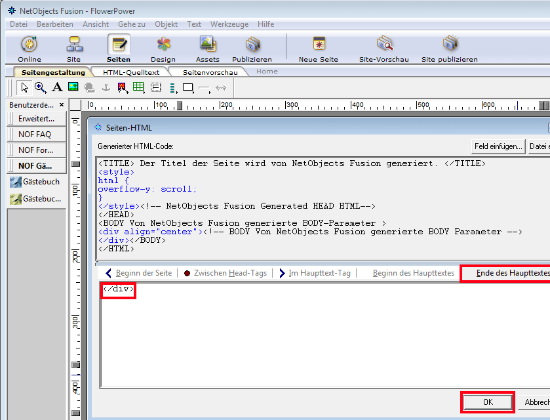Open the Ansicht menu
Viewport: 550px width, 420px height.
point(96,24)
